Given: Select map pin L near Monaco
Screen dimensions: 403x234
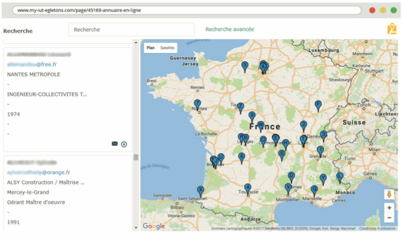Looking at the screenshot, I should click(x=340, y=177).
